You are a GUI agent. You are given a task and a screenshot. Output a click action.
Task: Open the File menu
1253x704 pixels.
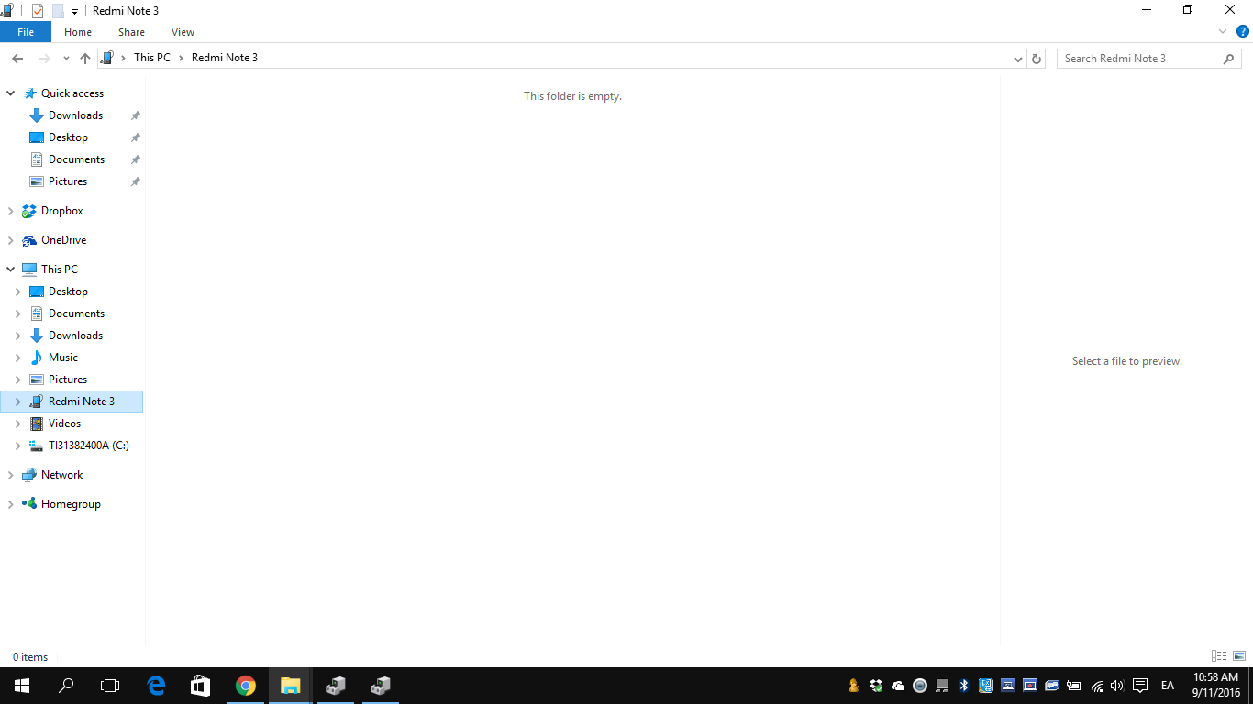[x=26, y=32]
